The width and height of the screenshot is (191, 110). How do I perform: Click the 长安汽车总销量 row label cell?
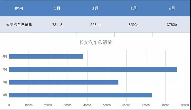[x=19, y=24]
